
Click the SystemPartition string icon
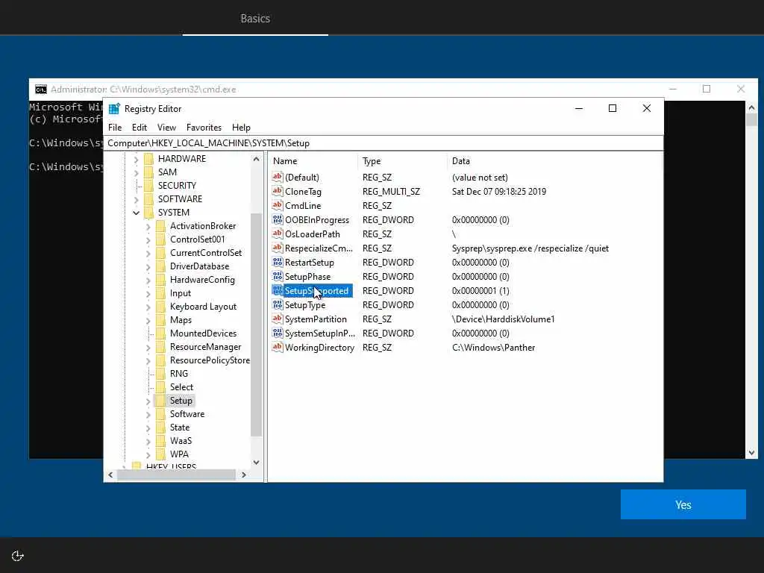click(x=278, y=319)
